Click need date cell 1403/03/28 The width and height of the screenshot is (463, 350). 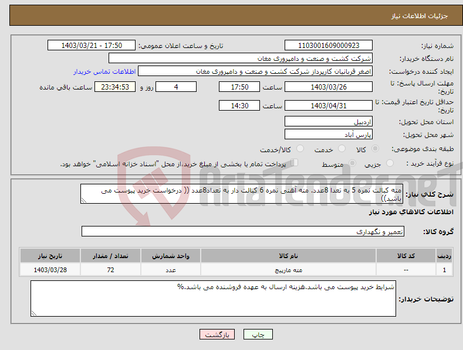pos(50,270)
